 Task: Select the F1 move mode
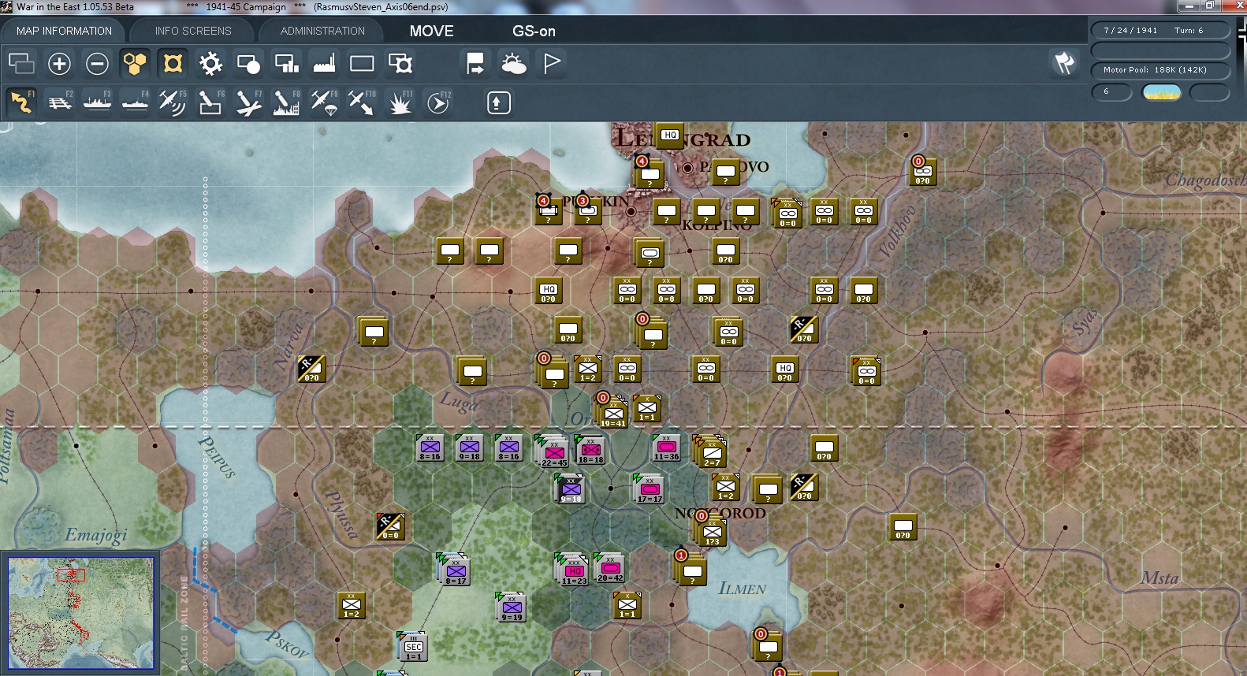click(21, 102)
